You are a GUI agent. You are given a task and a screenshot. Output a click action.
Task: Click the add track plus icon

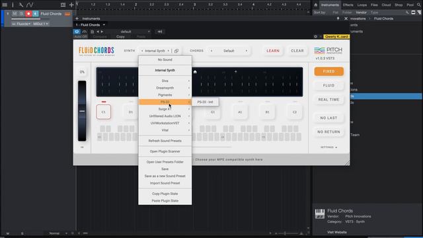pyautogui.click(x=71, y=5)
